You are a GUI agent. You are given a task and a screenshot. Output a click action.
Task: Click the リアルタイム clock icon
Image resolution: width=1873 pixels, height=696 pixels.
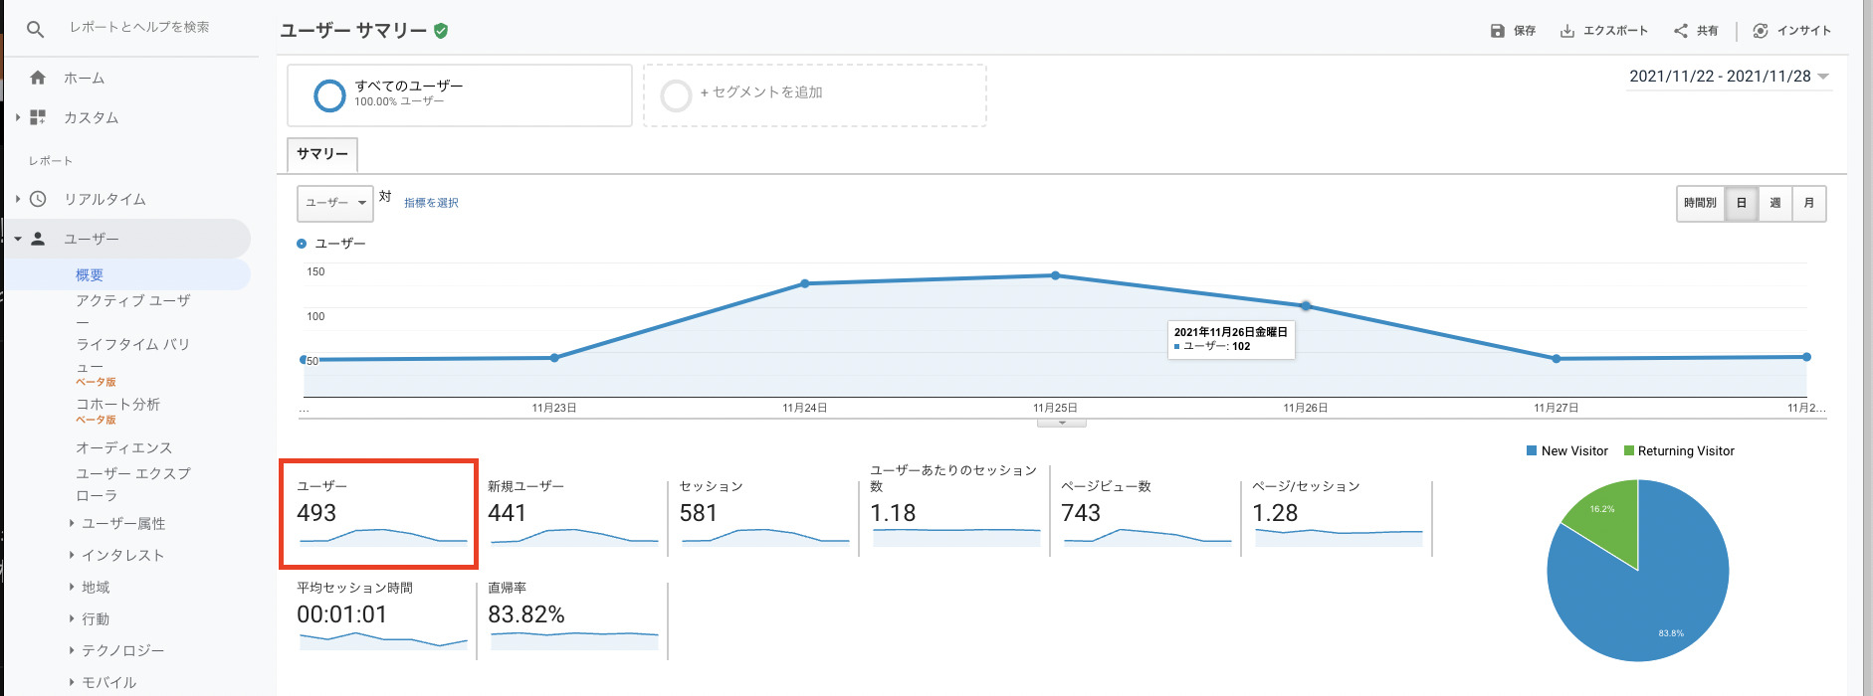pos(38,199)
